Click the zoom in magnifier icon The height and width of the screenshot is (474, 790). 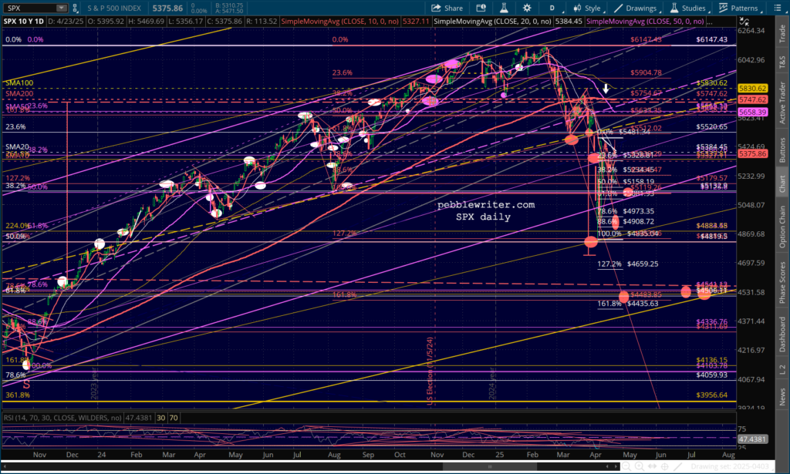(640, 466)
